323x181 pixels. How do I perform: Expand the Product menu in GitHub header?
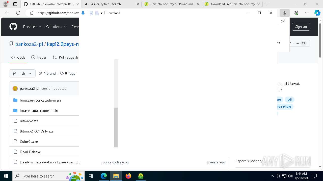coord(32,27)
